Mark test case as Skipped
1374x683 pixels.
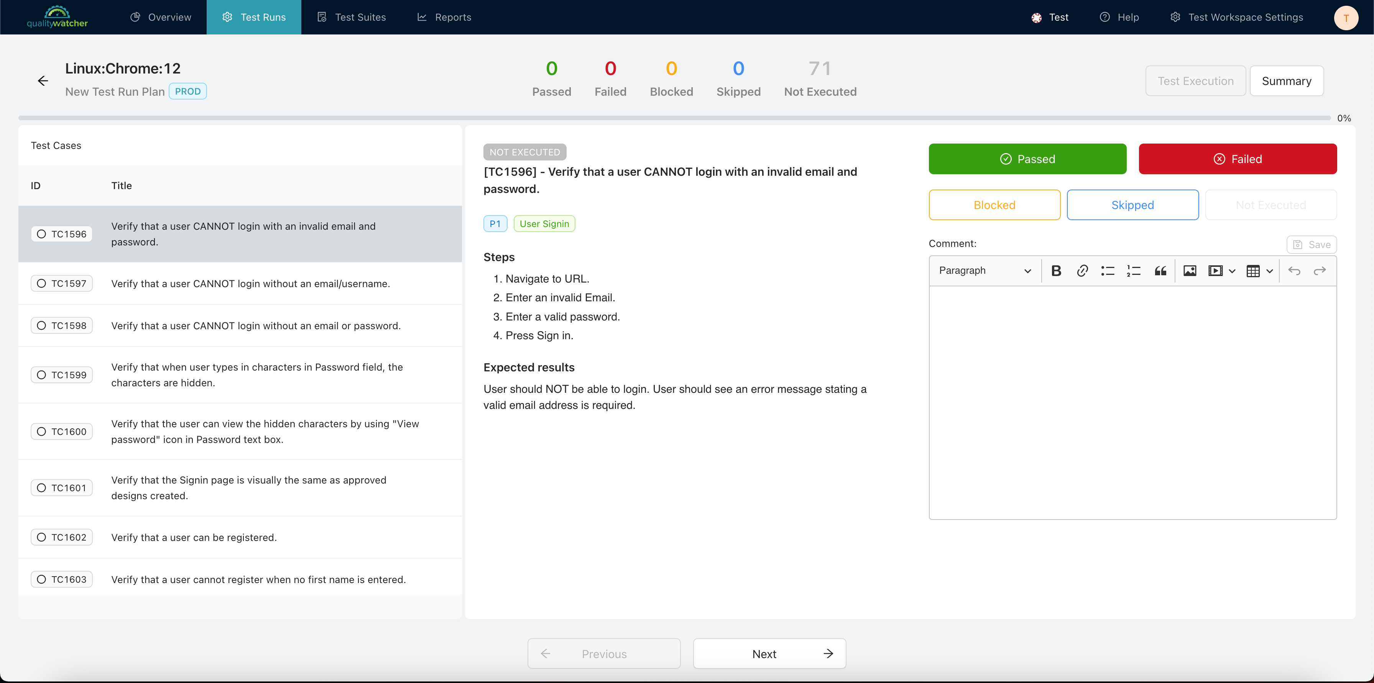1132,205
